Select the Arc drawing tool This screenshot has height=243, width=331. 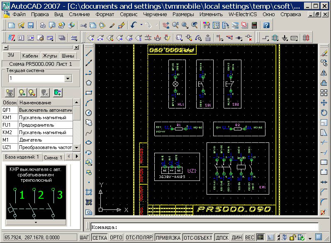pos(89,103)
